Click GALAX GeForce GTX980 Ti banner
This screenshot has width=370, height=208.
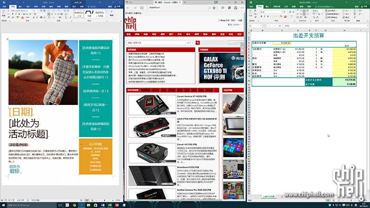click(221, 68)
